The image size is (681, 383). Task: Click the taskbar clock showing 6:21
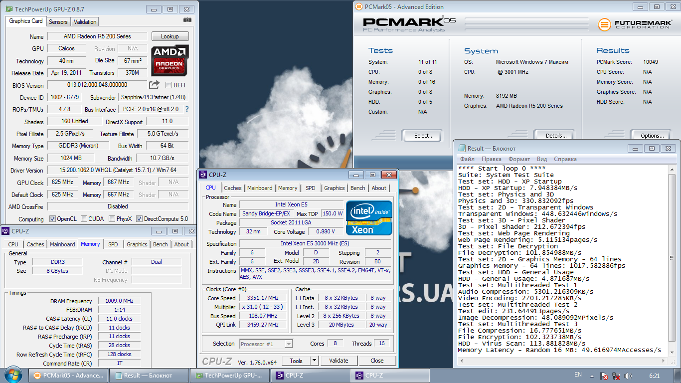655,376
